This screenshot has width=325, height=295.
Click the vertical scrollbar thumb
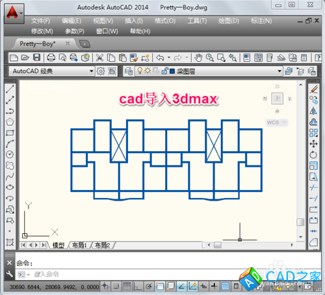point(300,222)
